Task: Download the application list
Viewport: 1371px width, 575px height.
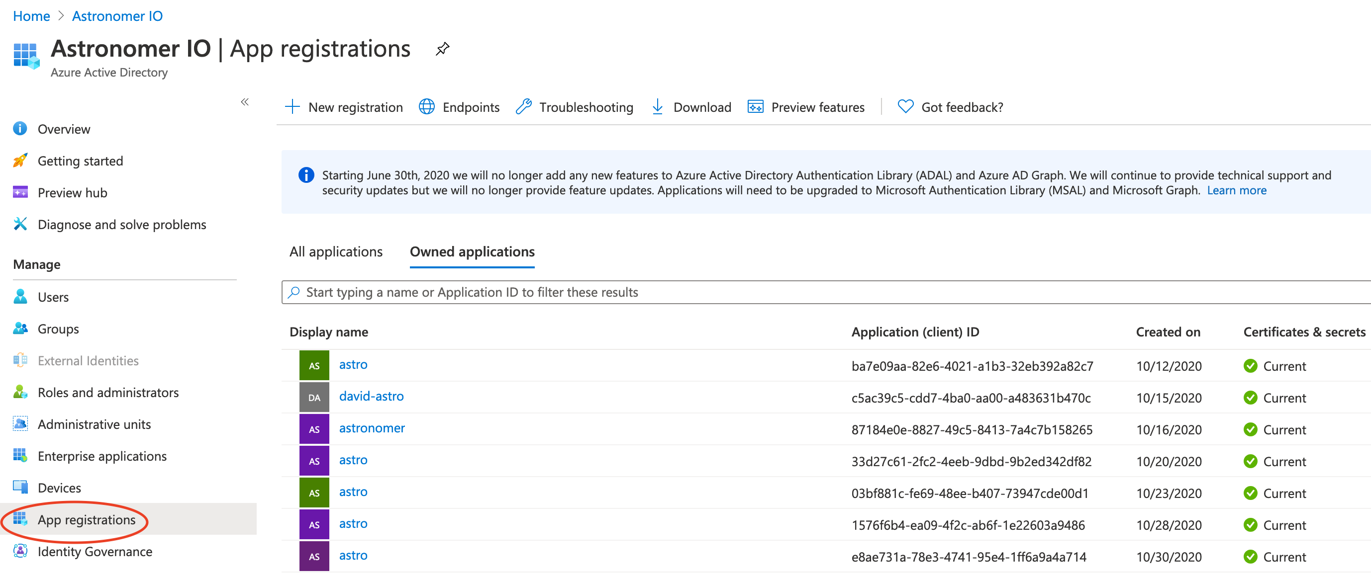Action: click(691, 107)
